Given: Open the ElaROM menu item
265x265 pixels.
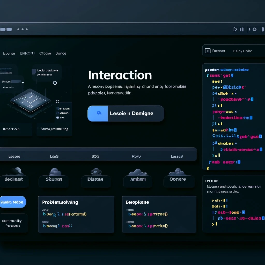Looking at the screenshot, I should coord(27,53).
